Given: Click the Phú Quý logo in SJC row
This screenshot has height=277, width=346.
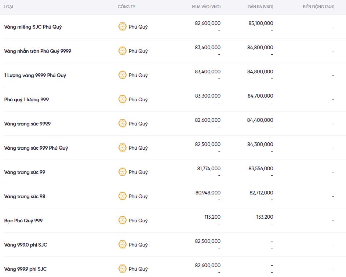Looking at the screenshot, I should point(122,27).
